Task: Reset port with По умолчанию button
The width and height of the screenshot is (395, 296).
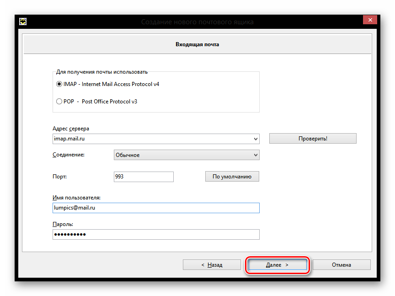Action: 232,177
